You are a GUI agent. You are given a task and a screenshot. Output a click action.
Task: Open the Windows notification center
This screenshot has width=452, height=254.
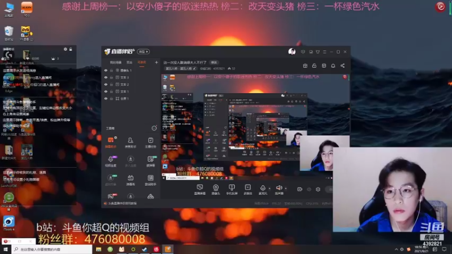(444, 249)
